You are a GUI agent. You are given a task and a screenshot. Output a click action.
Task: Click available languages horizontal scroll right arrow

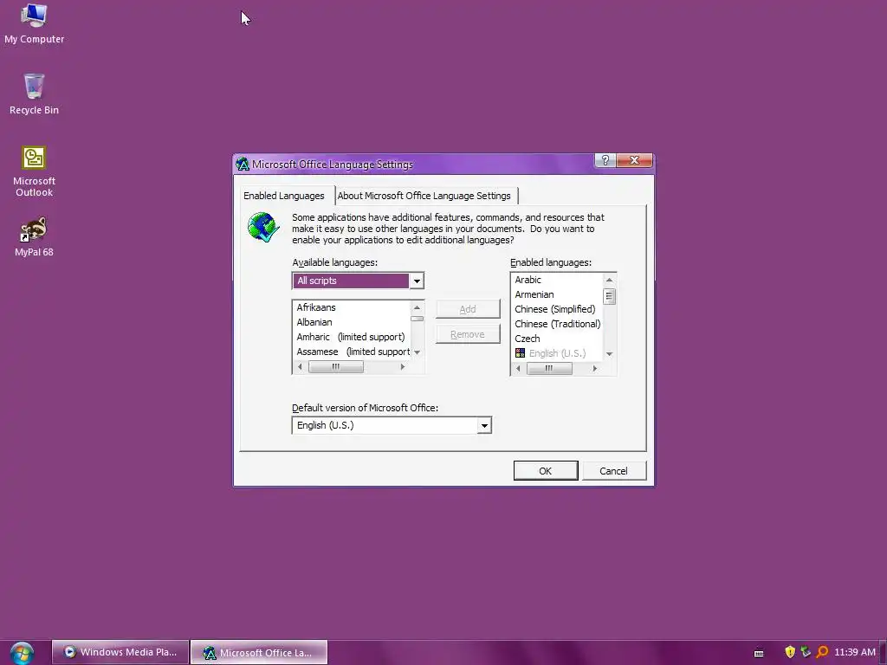403,366
